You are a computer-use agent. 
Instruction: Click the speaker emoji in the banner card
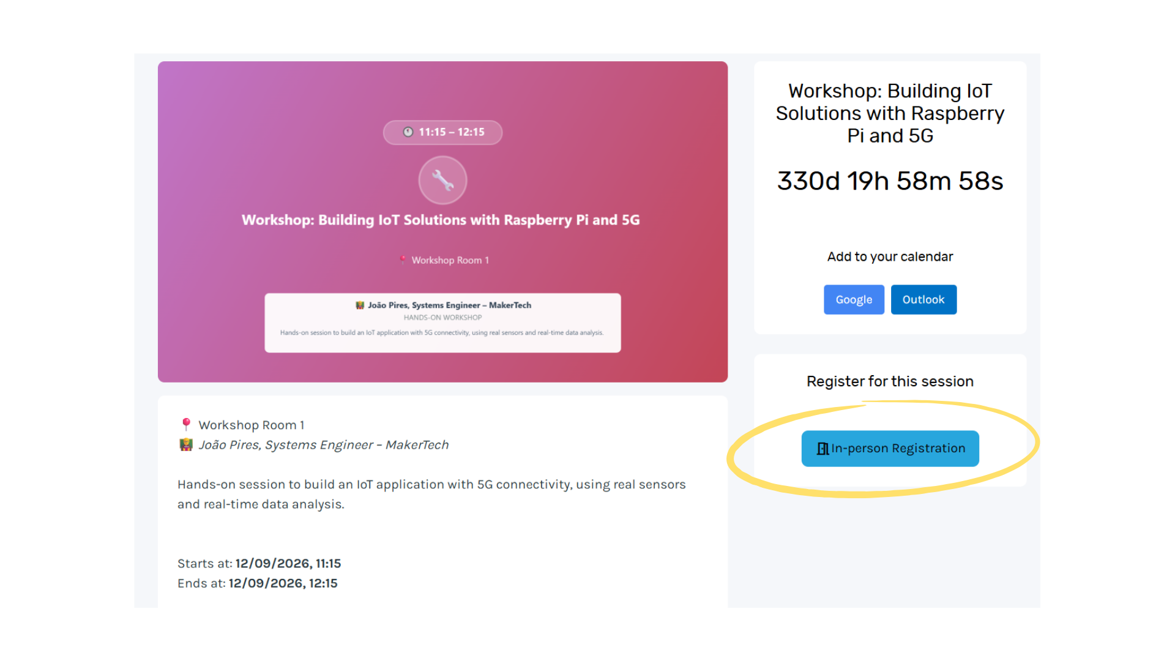coord(360,305)
